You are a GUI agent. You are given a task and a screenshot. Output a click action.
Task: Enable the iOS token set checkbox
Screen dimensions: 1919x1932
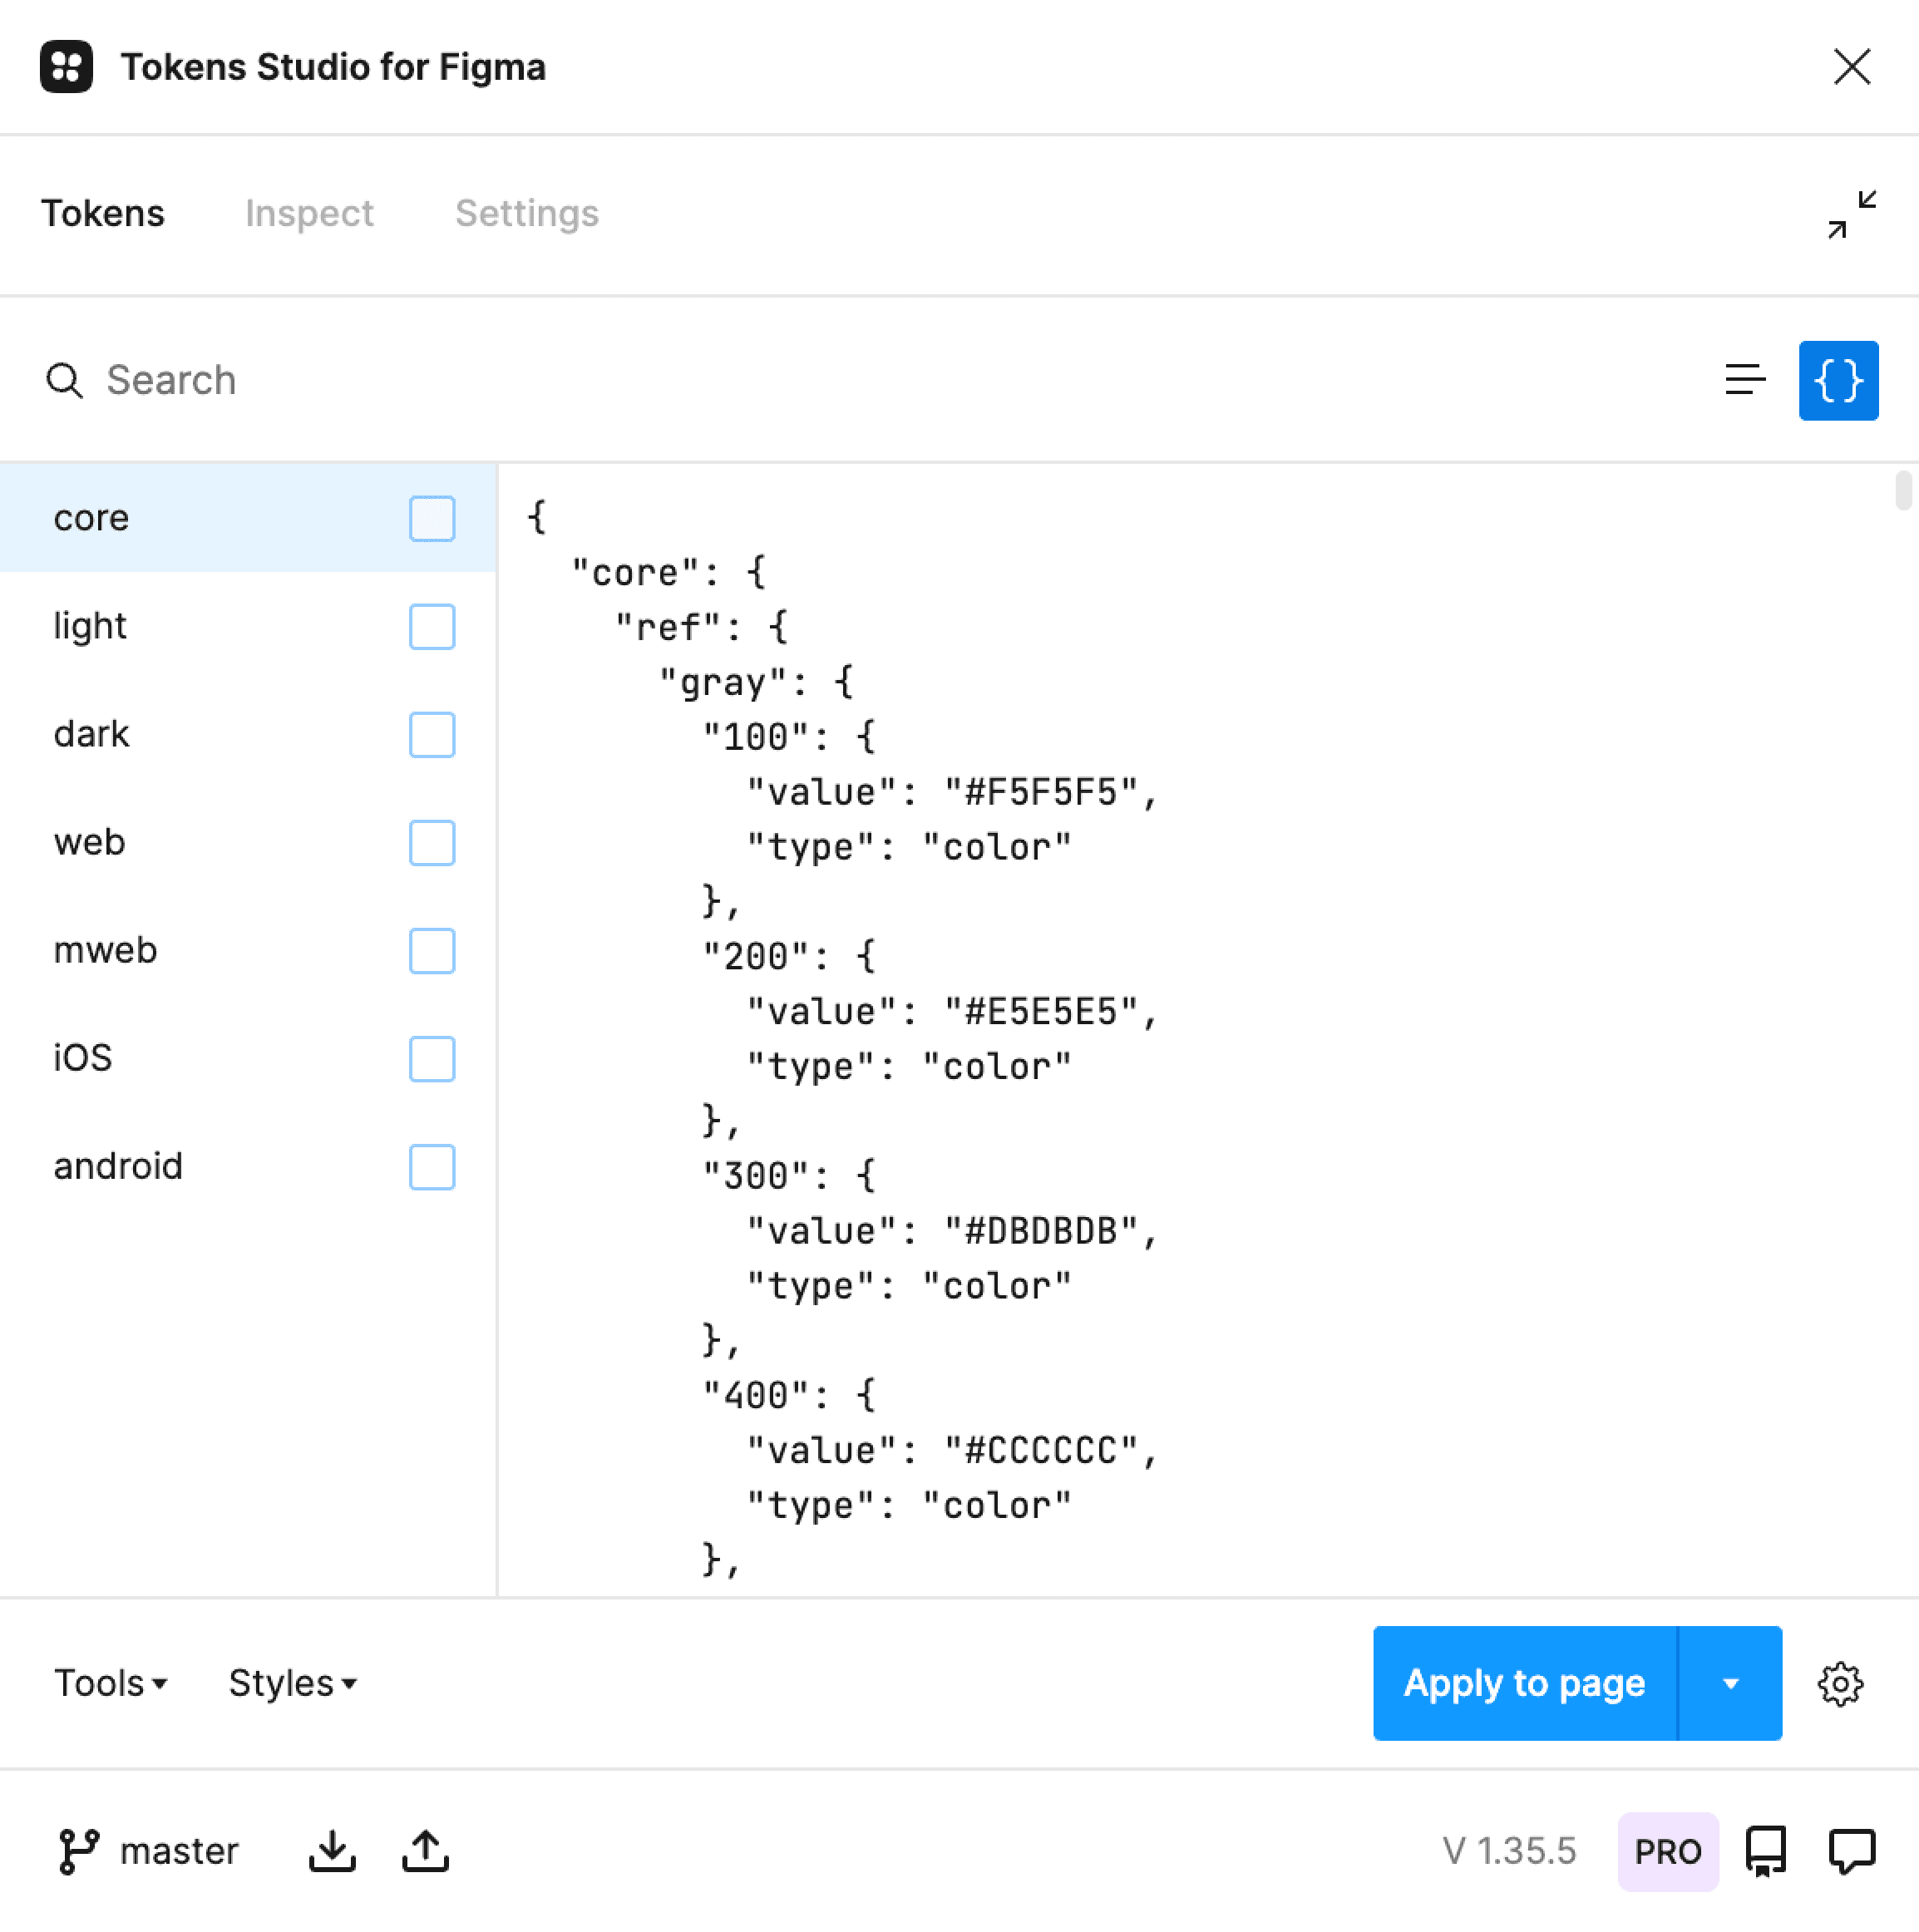[432, 1058]
